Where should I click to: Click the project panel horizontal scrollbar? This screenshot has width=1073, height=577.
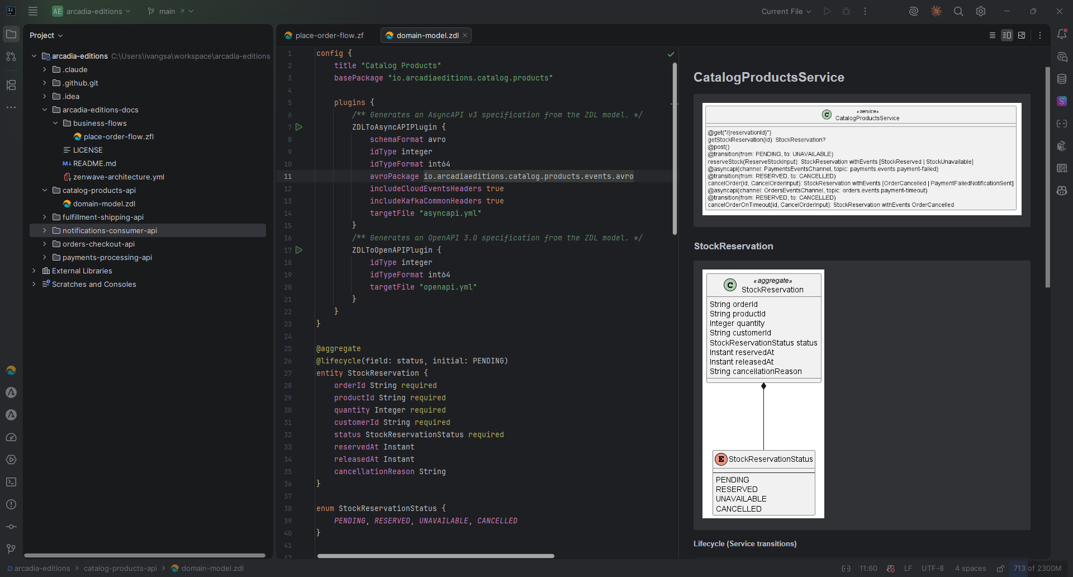coord(145,555)
